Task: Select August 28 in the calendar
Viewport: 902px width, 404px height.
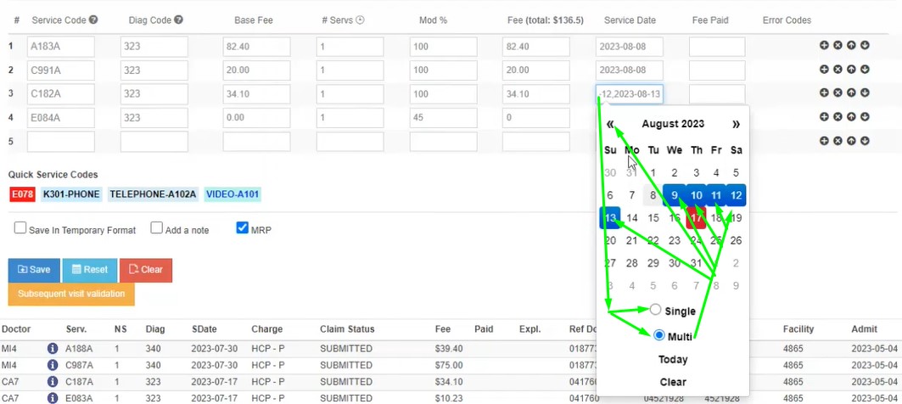Action: [x=631, y=263]
